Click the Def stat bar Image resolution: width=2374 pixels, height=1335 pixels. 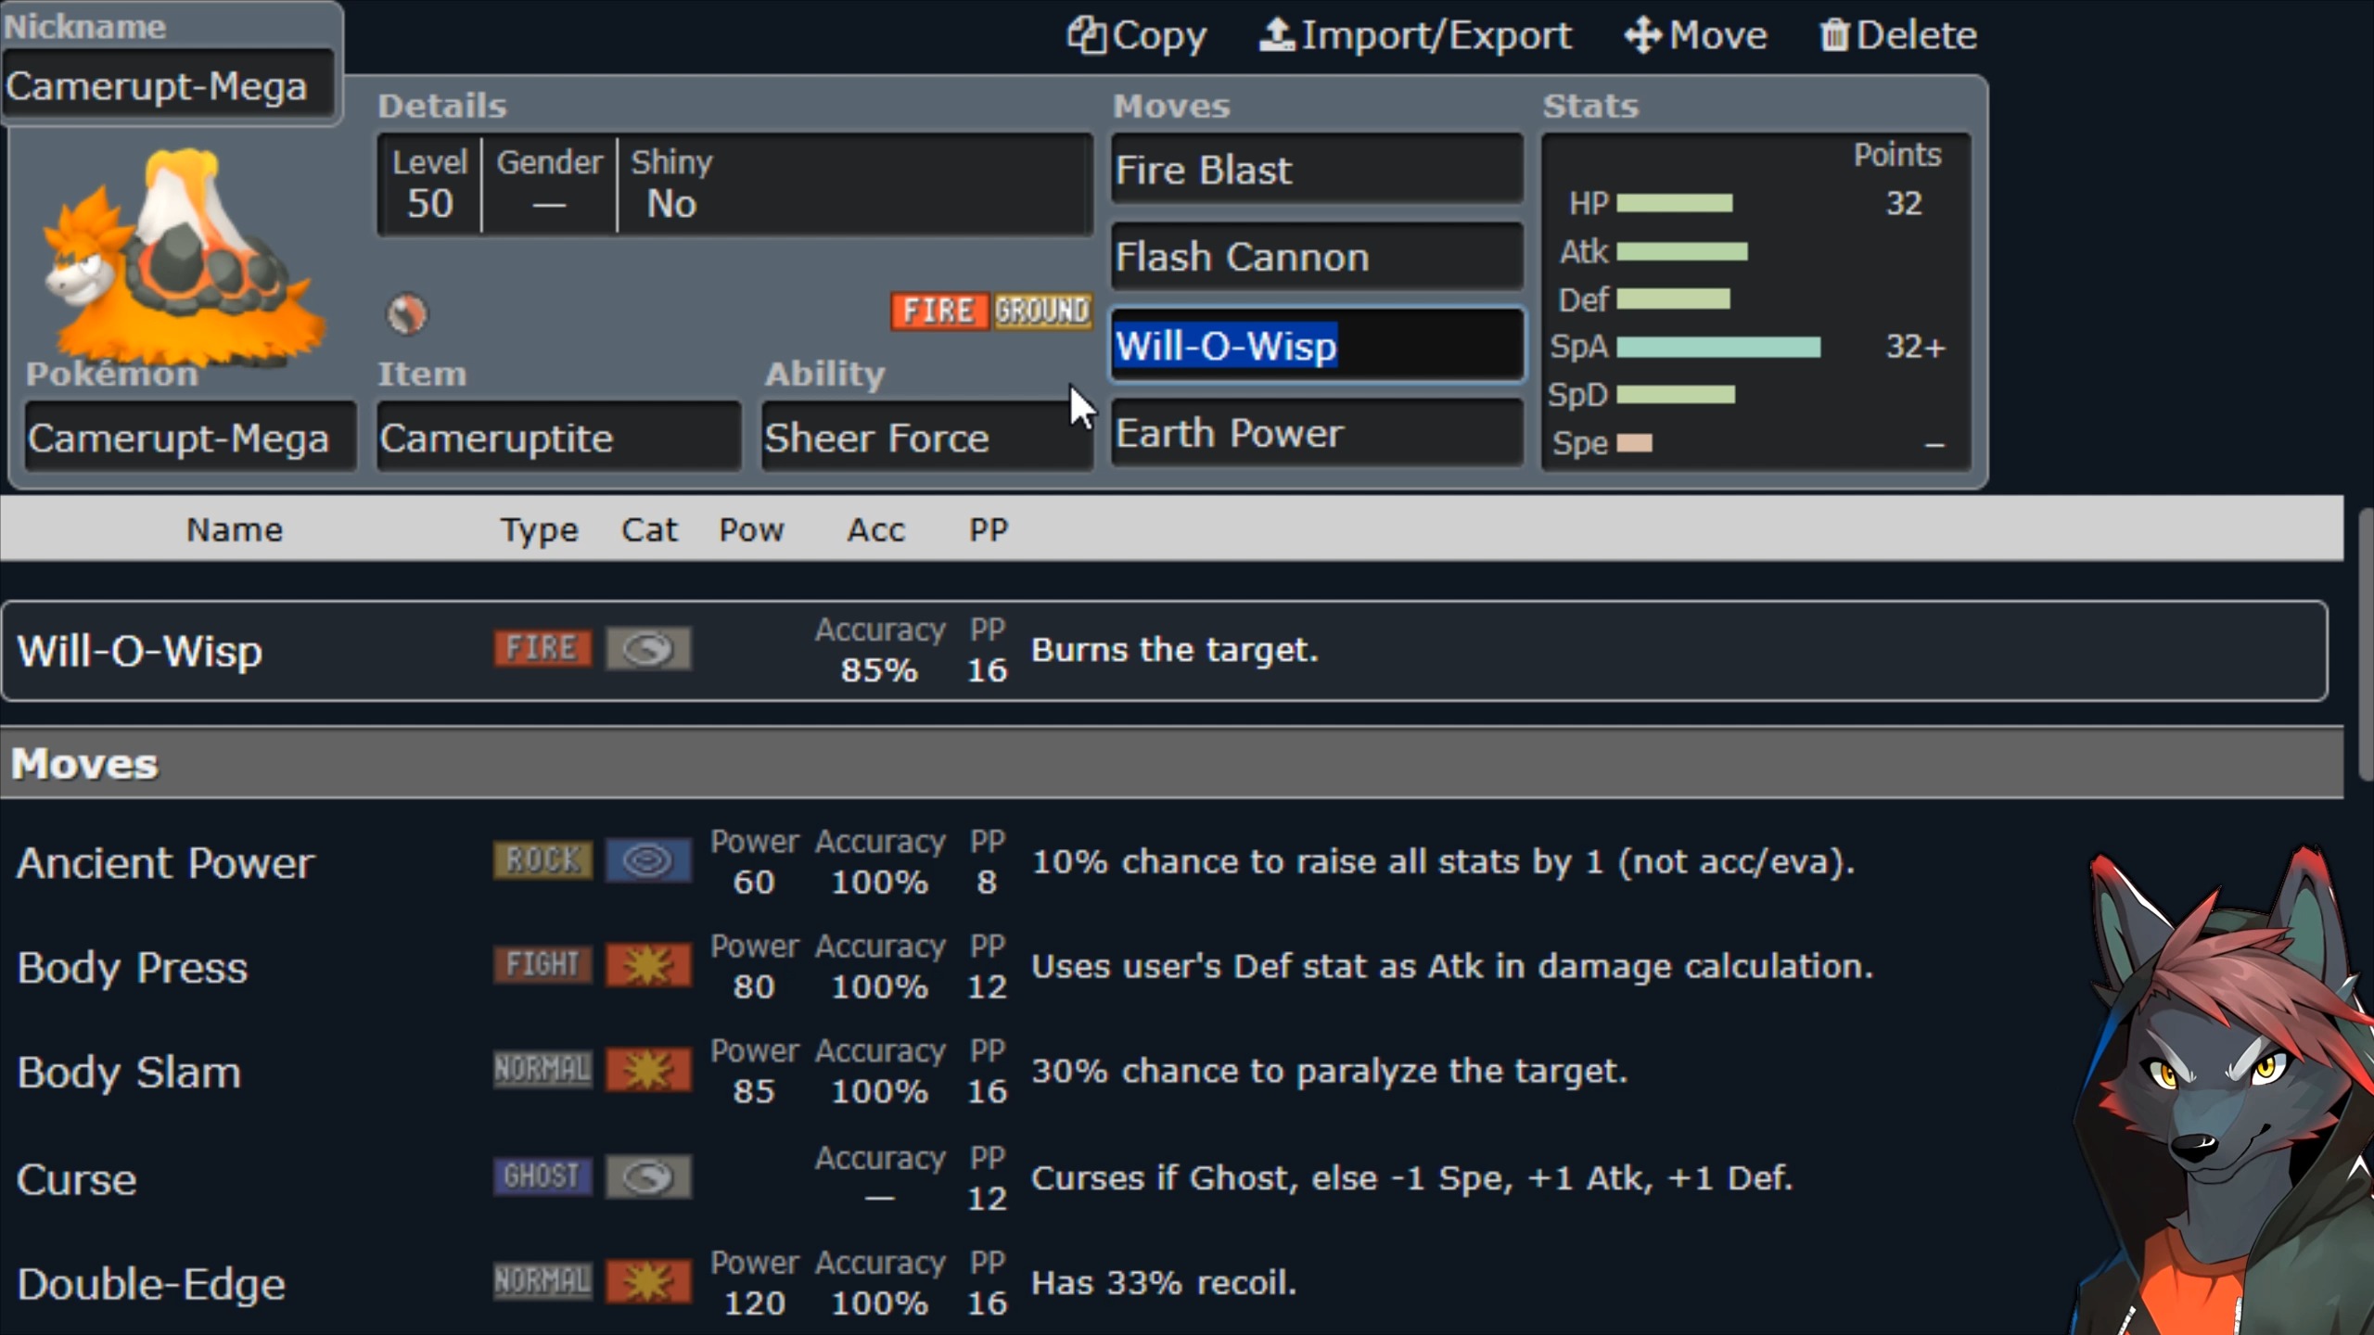click(x=1674, y=299)
